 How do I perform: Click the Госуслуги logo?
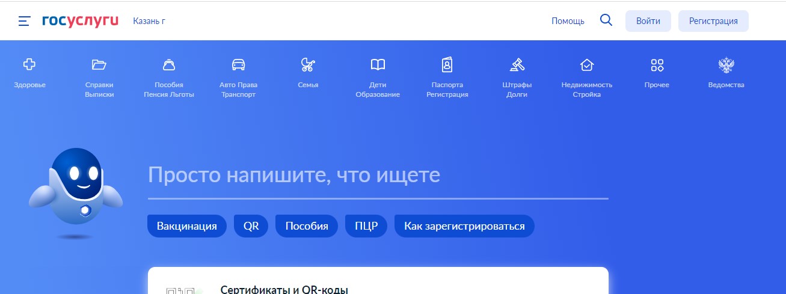80,21
